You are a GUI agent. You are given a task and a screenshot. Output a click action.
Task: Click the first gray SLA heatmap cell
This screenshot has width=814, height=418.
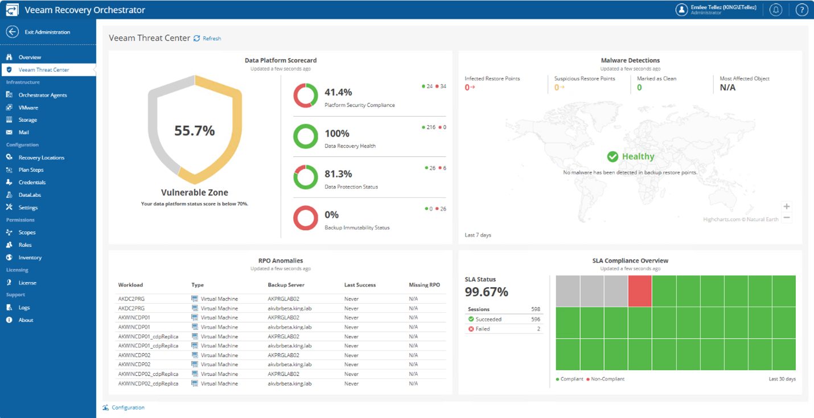pyautogui.click(x=568, y=291)
